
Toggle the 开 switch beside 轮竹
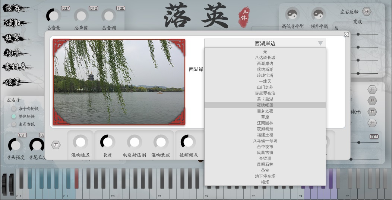(x=372, y=112)
